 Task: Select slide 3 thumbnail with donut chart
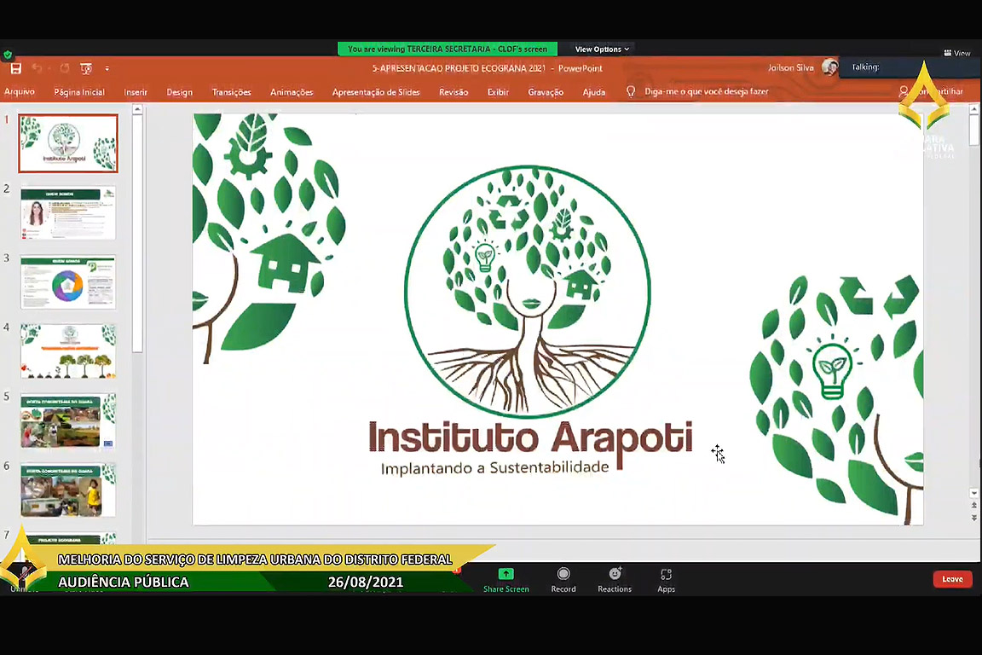point(68,283)
